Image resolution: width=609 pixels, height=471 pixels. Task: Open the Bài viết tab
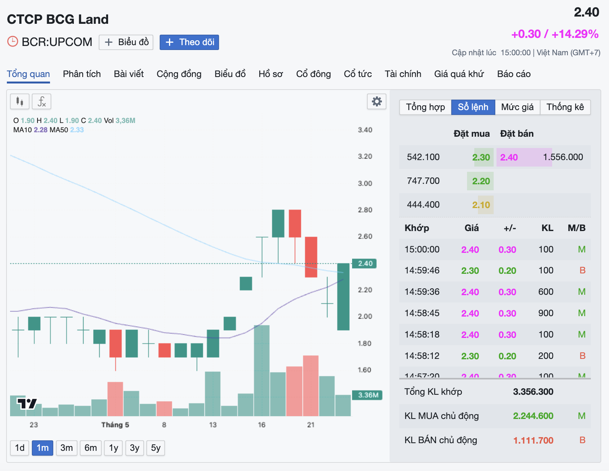tap(129, 74)
